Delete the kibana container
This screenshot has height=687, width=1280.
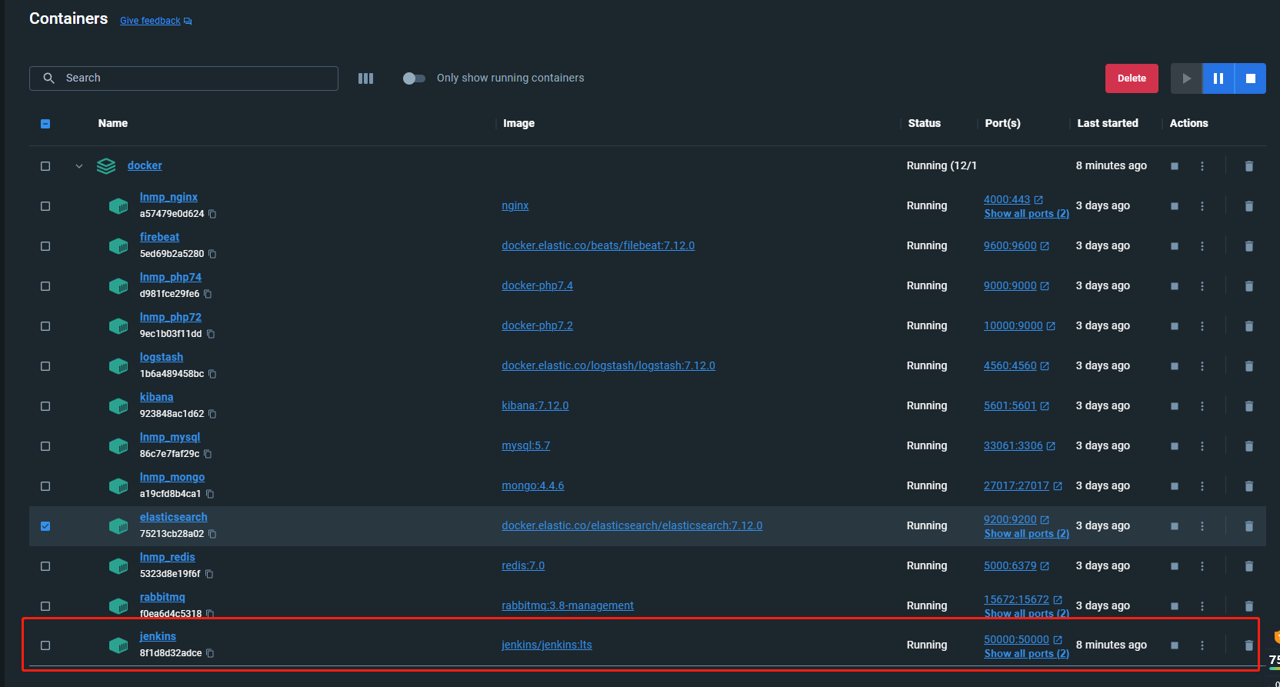coord(1249,406)
